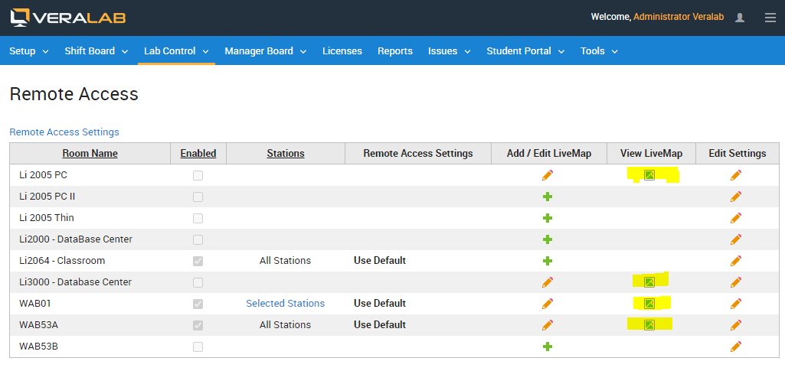Select 'Use Default' text in WAB53A row
This screenshot has height=371, width=785.
pos(380,325)
